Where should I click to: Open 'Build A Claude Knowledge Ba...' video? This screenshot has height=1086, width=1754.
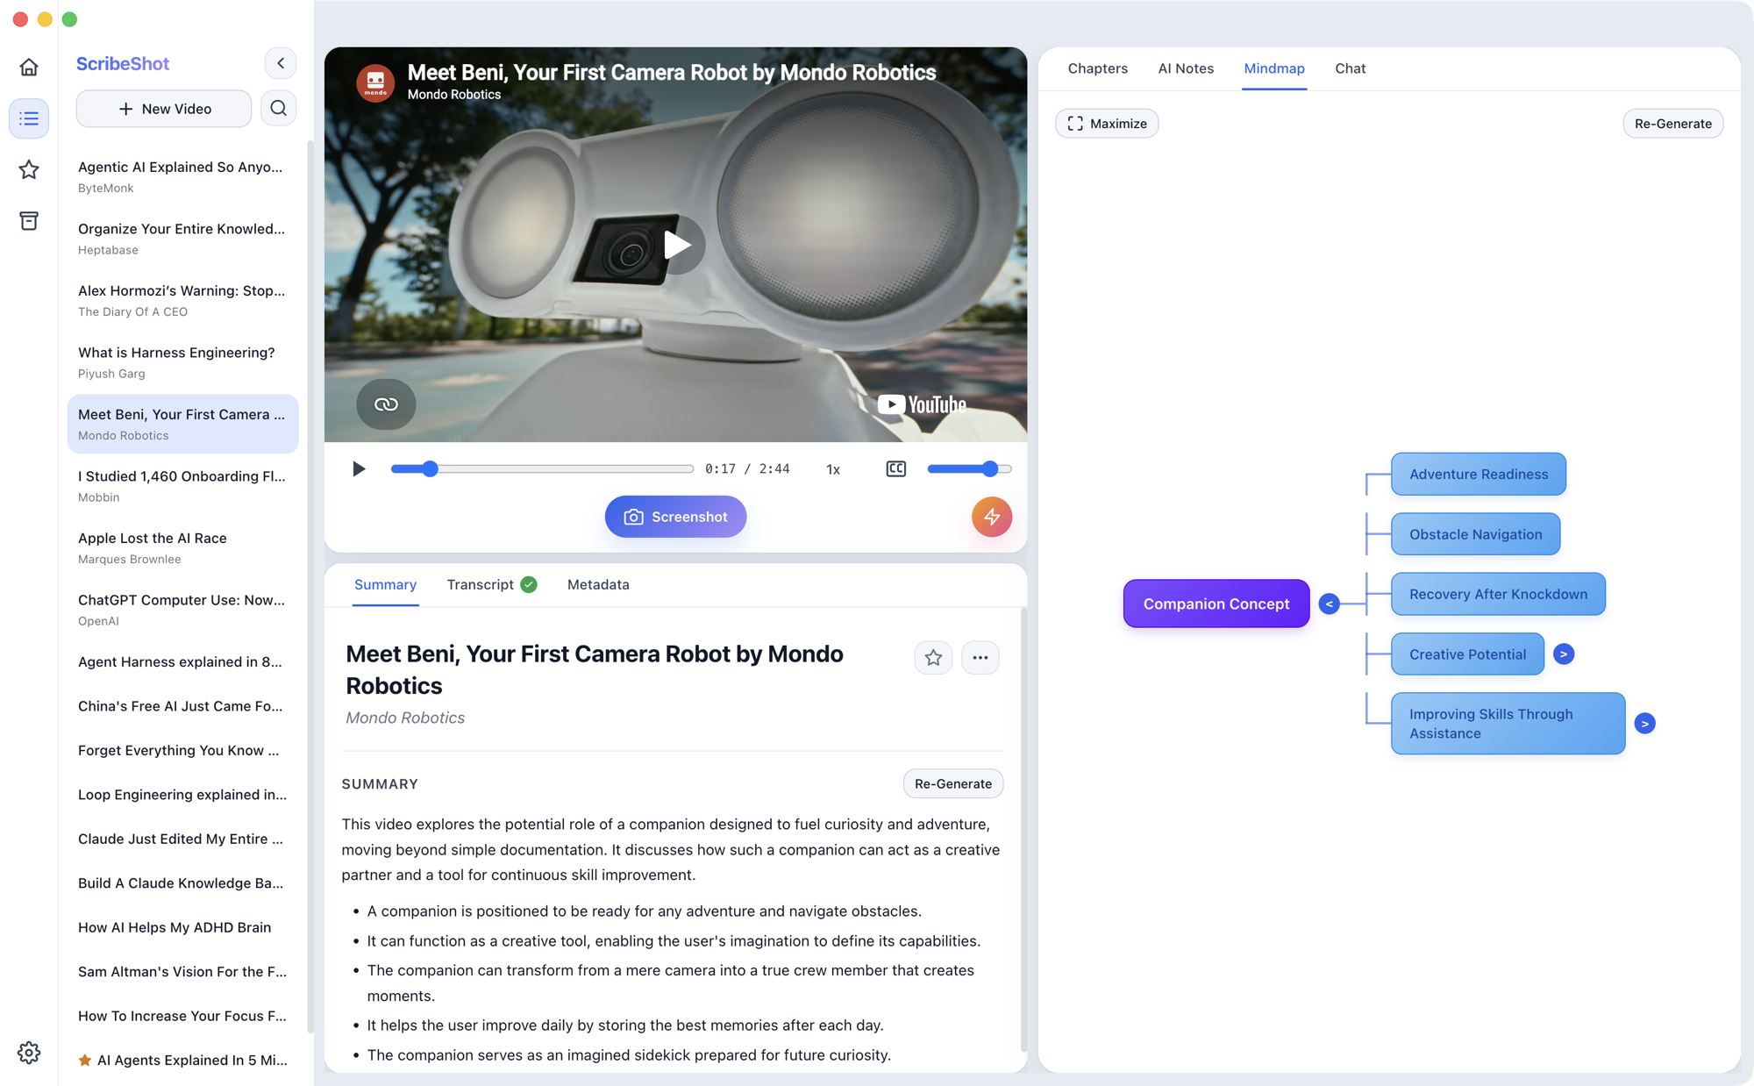pyautogui.click(x=182, y=883)
